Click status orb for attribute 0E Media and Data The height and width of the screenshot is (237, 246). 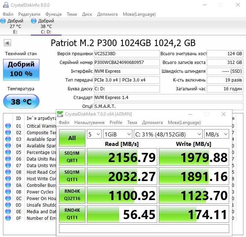(8, 211)
